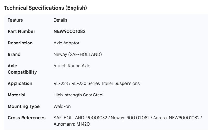Click the 5-inch Round Axle value
208x131 pixels.
pyautogui.click(x=72, y=66)
